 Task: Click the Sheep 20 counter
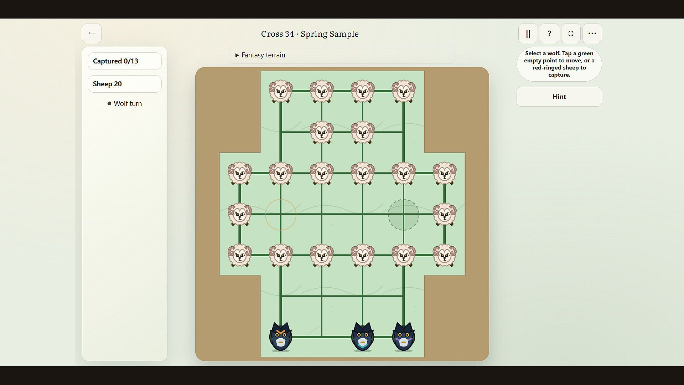click(124, 84)
